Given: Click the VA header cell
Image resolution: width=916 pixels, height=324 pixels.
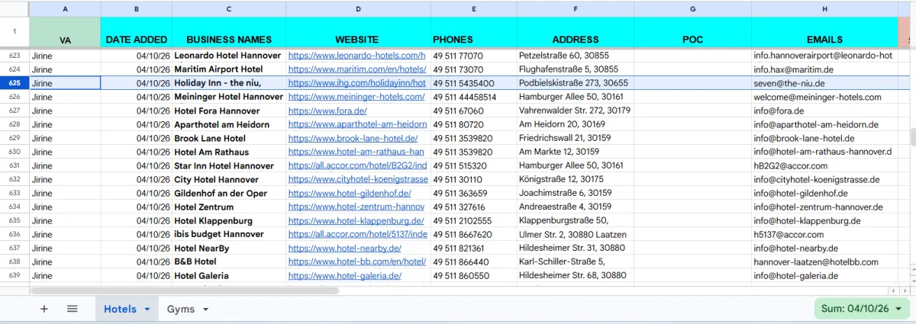Looking at the screenshot, I should (x=65, y=32).
